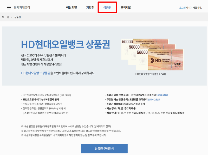Click the breadcrumb chevron separator
The image size is (208, 155).
point(12,17)
